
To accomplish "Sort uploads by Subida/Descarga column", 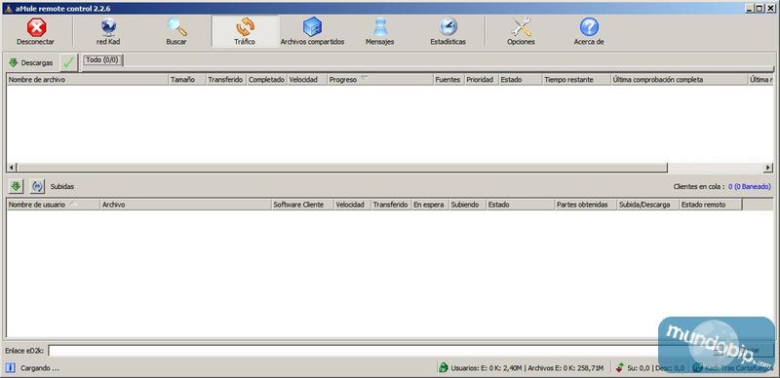I will pyautogui.click(x=648, y=205).
